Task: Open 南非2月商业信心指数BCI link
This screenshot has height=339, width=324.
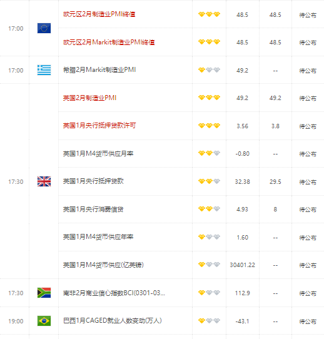Action: tap(114, 293)
